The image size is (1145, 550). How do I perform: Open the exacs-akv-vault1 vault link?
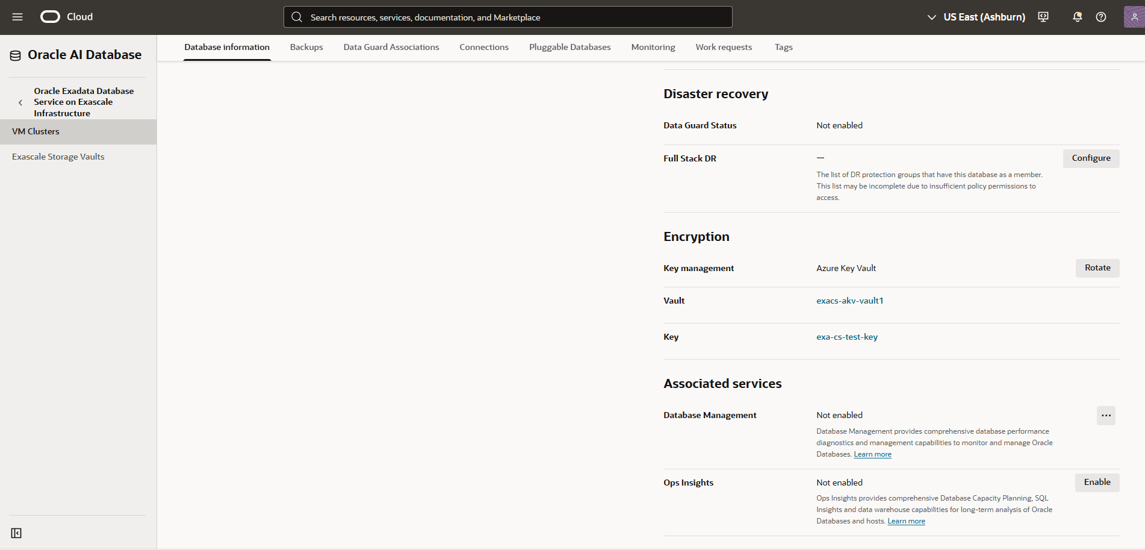point(849,301)
